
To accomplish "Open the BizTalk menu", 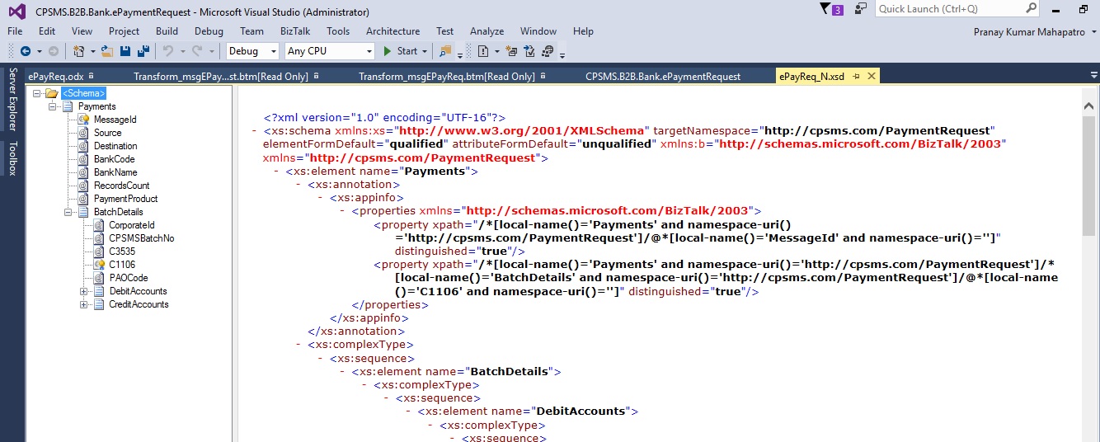I will pyautogui.click(x=295, y=31).
